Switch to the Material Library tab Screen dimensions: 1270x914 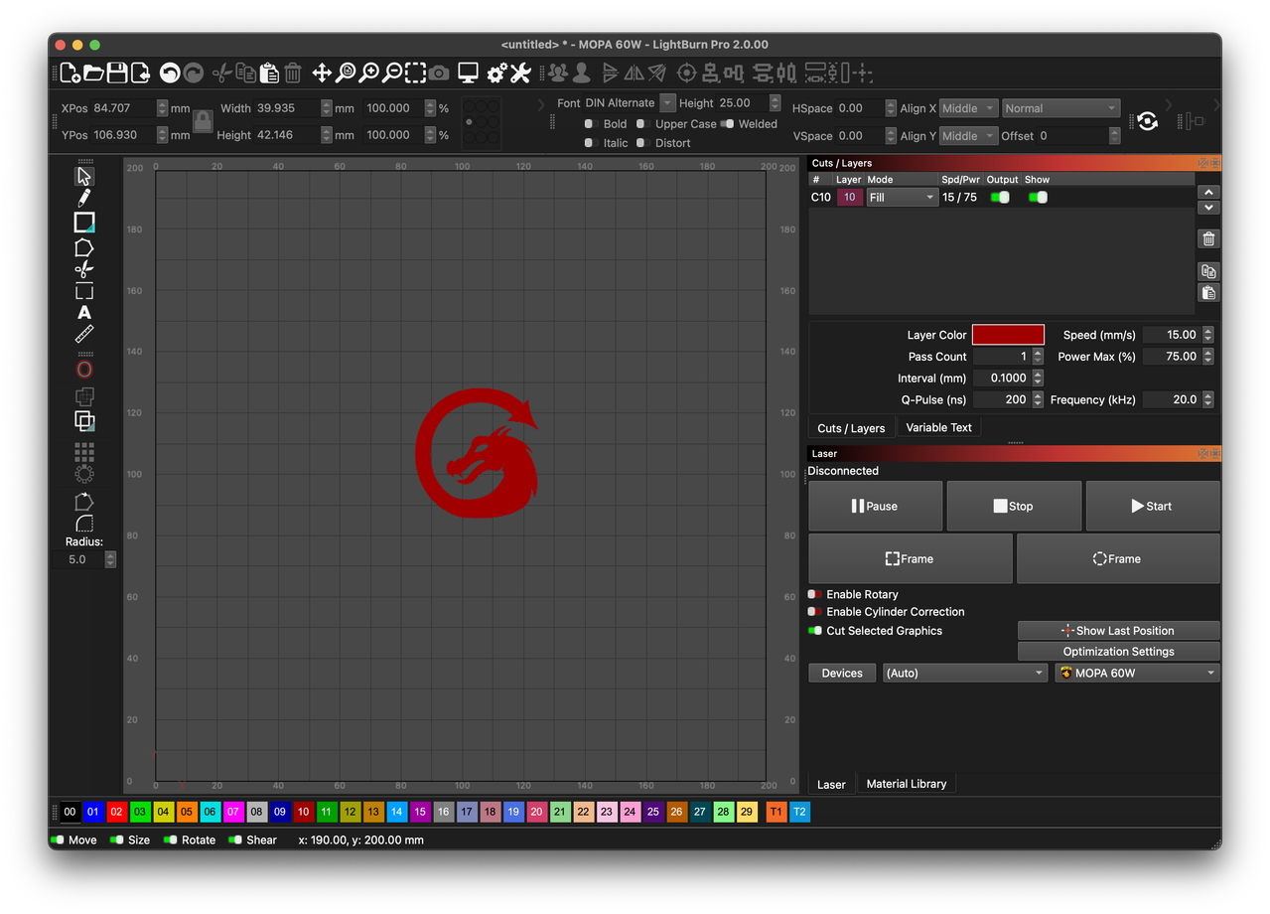pos(906,784)
